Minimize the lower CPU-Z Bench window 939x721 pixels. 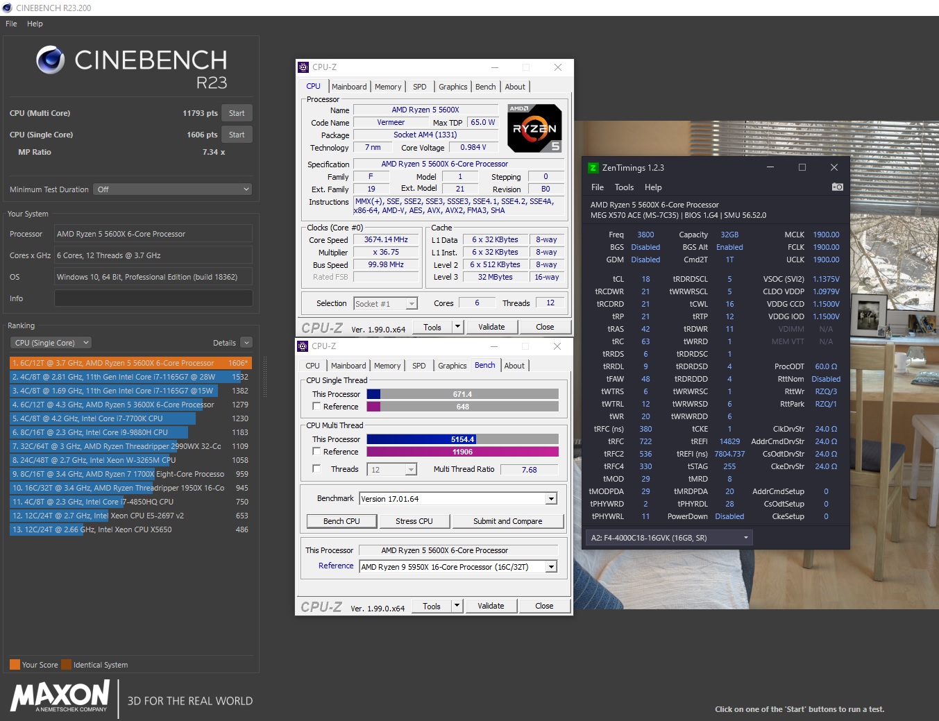494,346
